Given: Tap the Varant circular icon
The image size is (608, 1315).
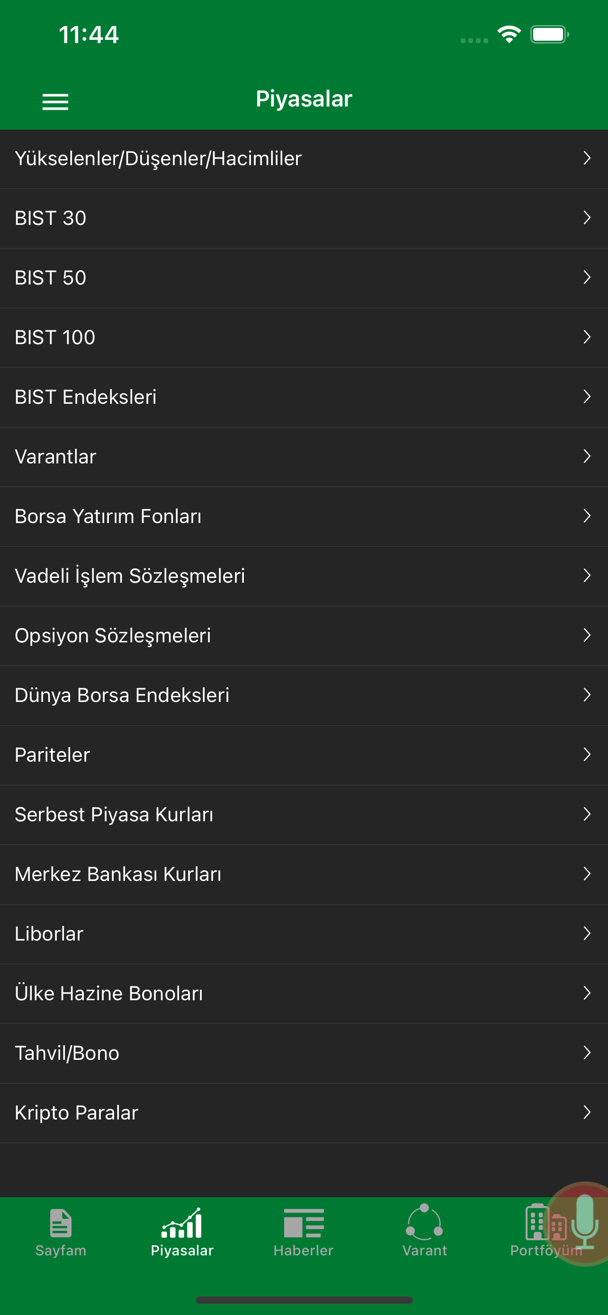Looking at the screenshot, I should click(x=424, y=1222).
